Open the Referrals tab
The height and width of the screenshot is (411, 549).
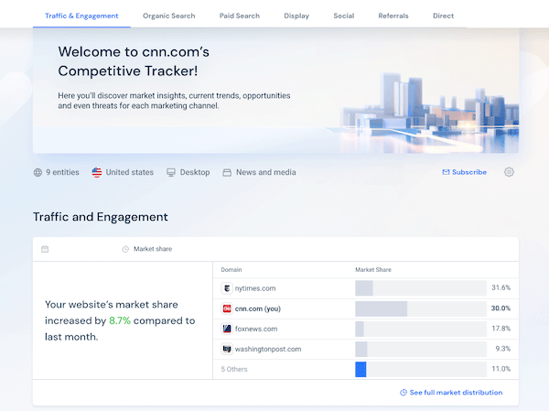(393, 16)
